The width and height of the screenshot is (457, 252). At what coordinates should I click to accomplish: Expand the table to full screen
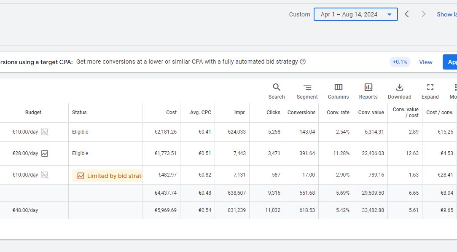pos(430,91)
